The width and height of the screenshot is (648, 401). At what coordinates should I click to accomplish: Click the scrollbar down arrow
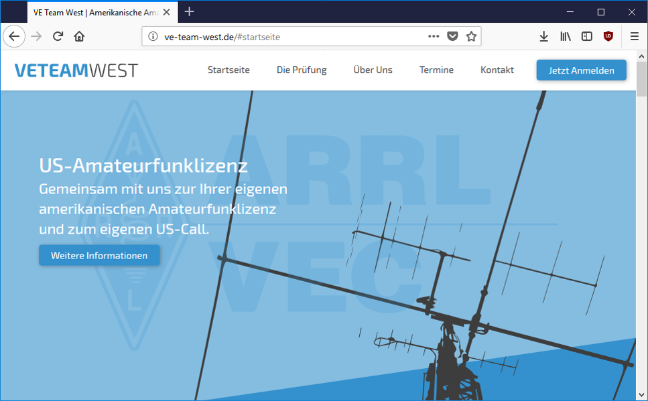coord(641,395)
